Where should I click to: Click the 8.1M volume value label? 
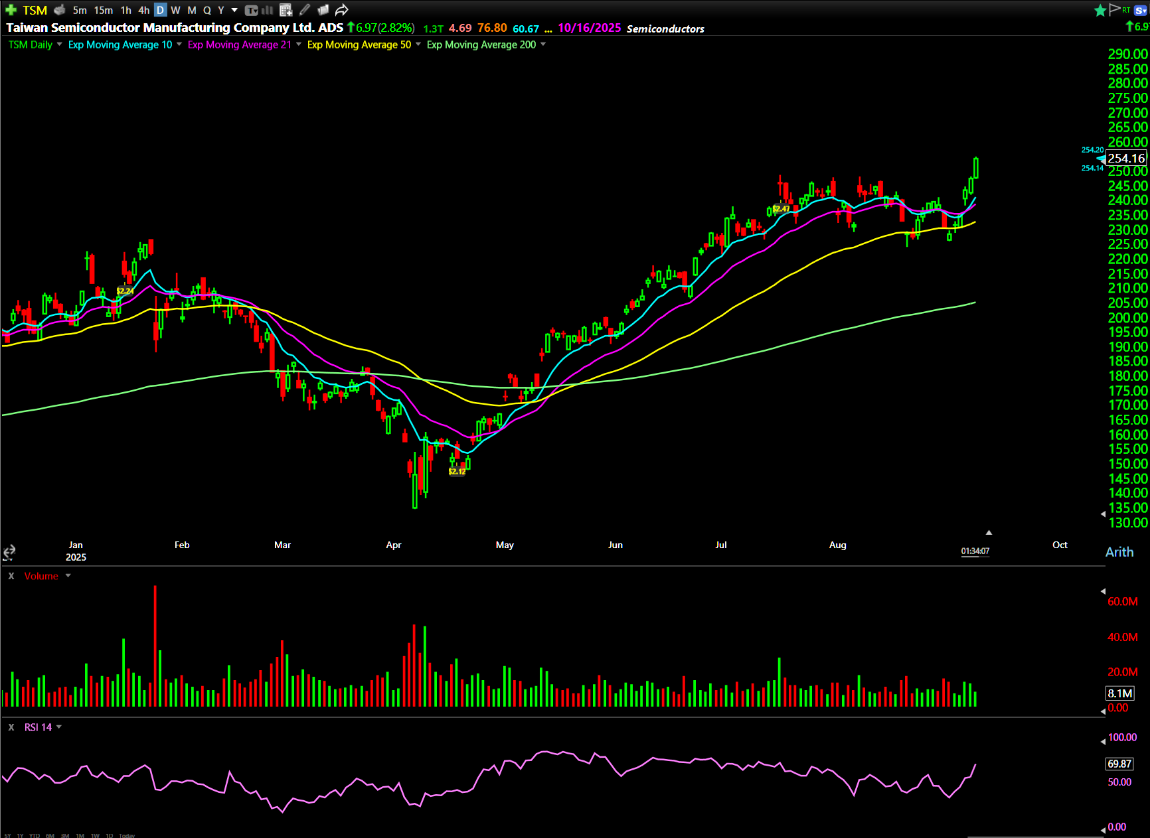(x=1119, y=693)
